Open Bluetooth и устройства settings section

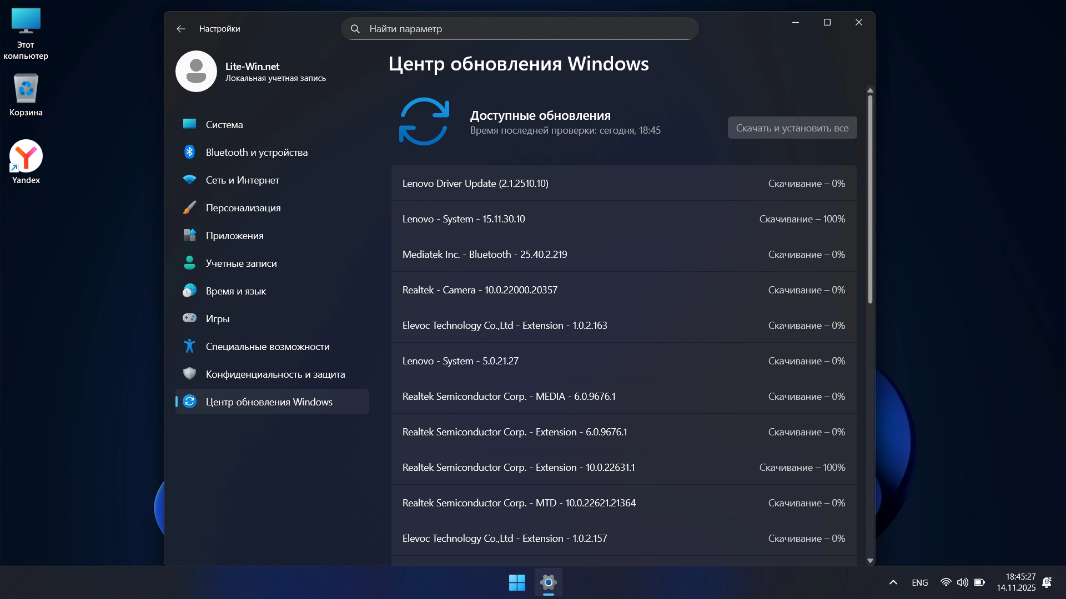256,153
